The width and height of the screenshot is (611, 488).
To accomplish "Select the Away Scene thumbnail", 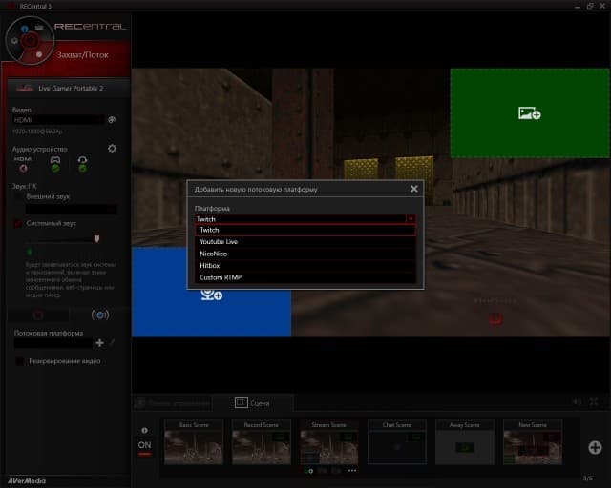I will [465, 442].
